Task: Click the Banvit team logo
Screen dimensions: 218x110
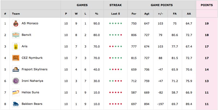Action: click(x=16, y=35)
